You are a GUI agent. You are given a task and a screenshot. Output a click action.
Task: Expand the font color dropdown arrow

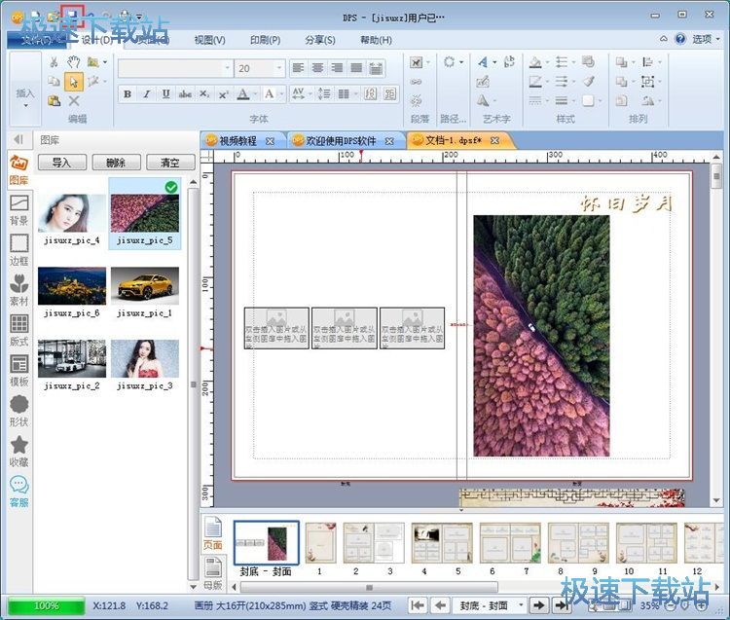255,94
